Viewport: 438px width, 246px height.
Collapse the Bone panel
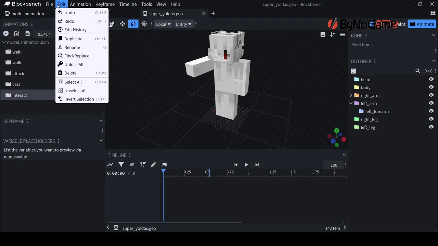pyautogui.click(x=434, y=35)
